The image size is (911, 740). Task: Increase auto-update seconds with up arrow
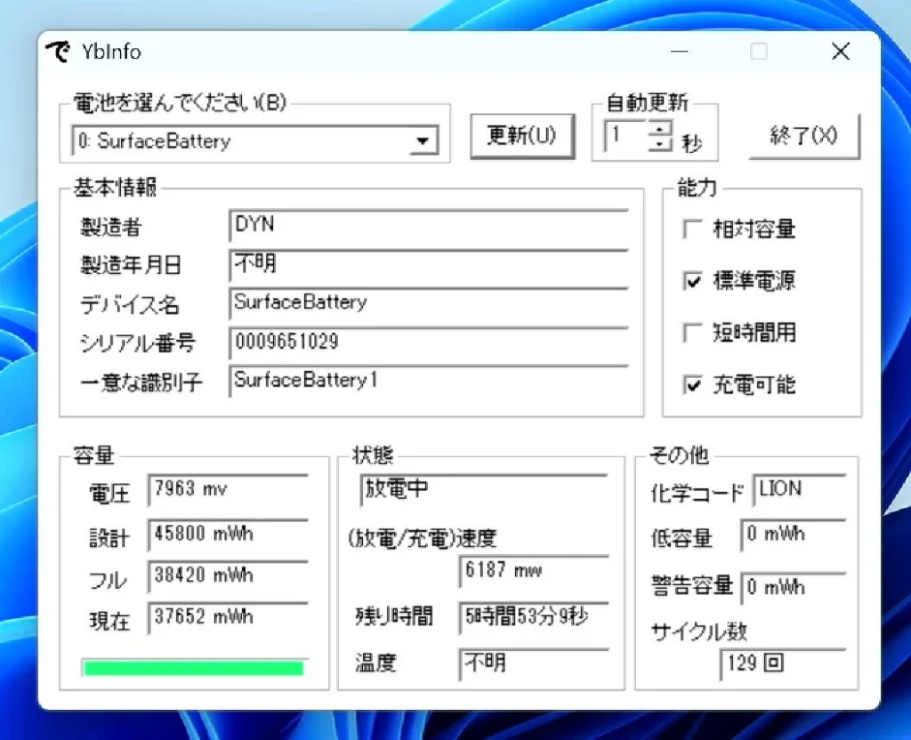click(x=660, y=130)
